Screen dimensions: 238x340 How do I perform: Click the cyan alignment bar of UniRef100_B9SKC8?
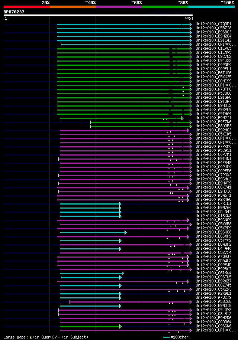(x=93, y=232)
